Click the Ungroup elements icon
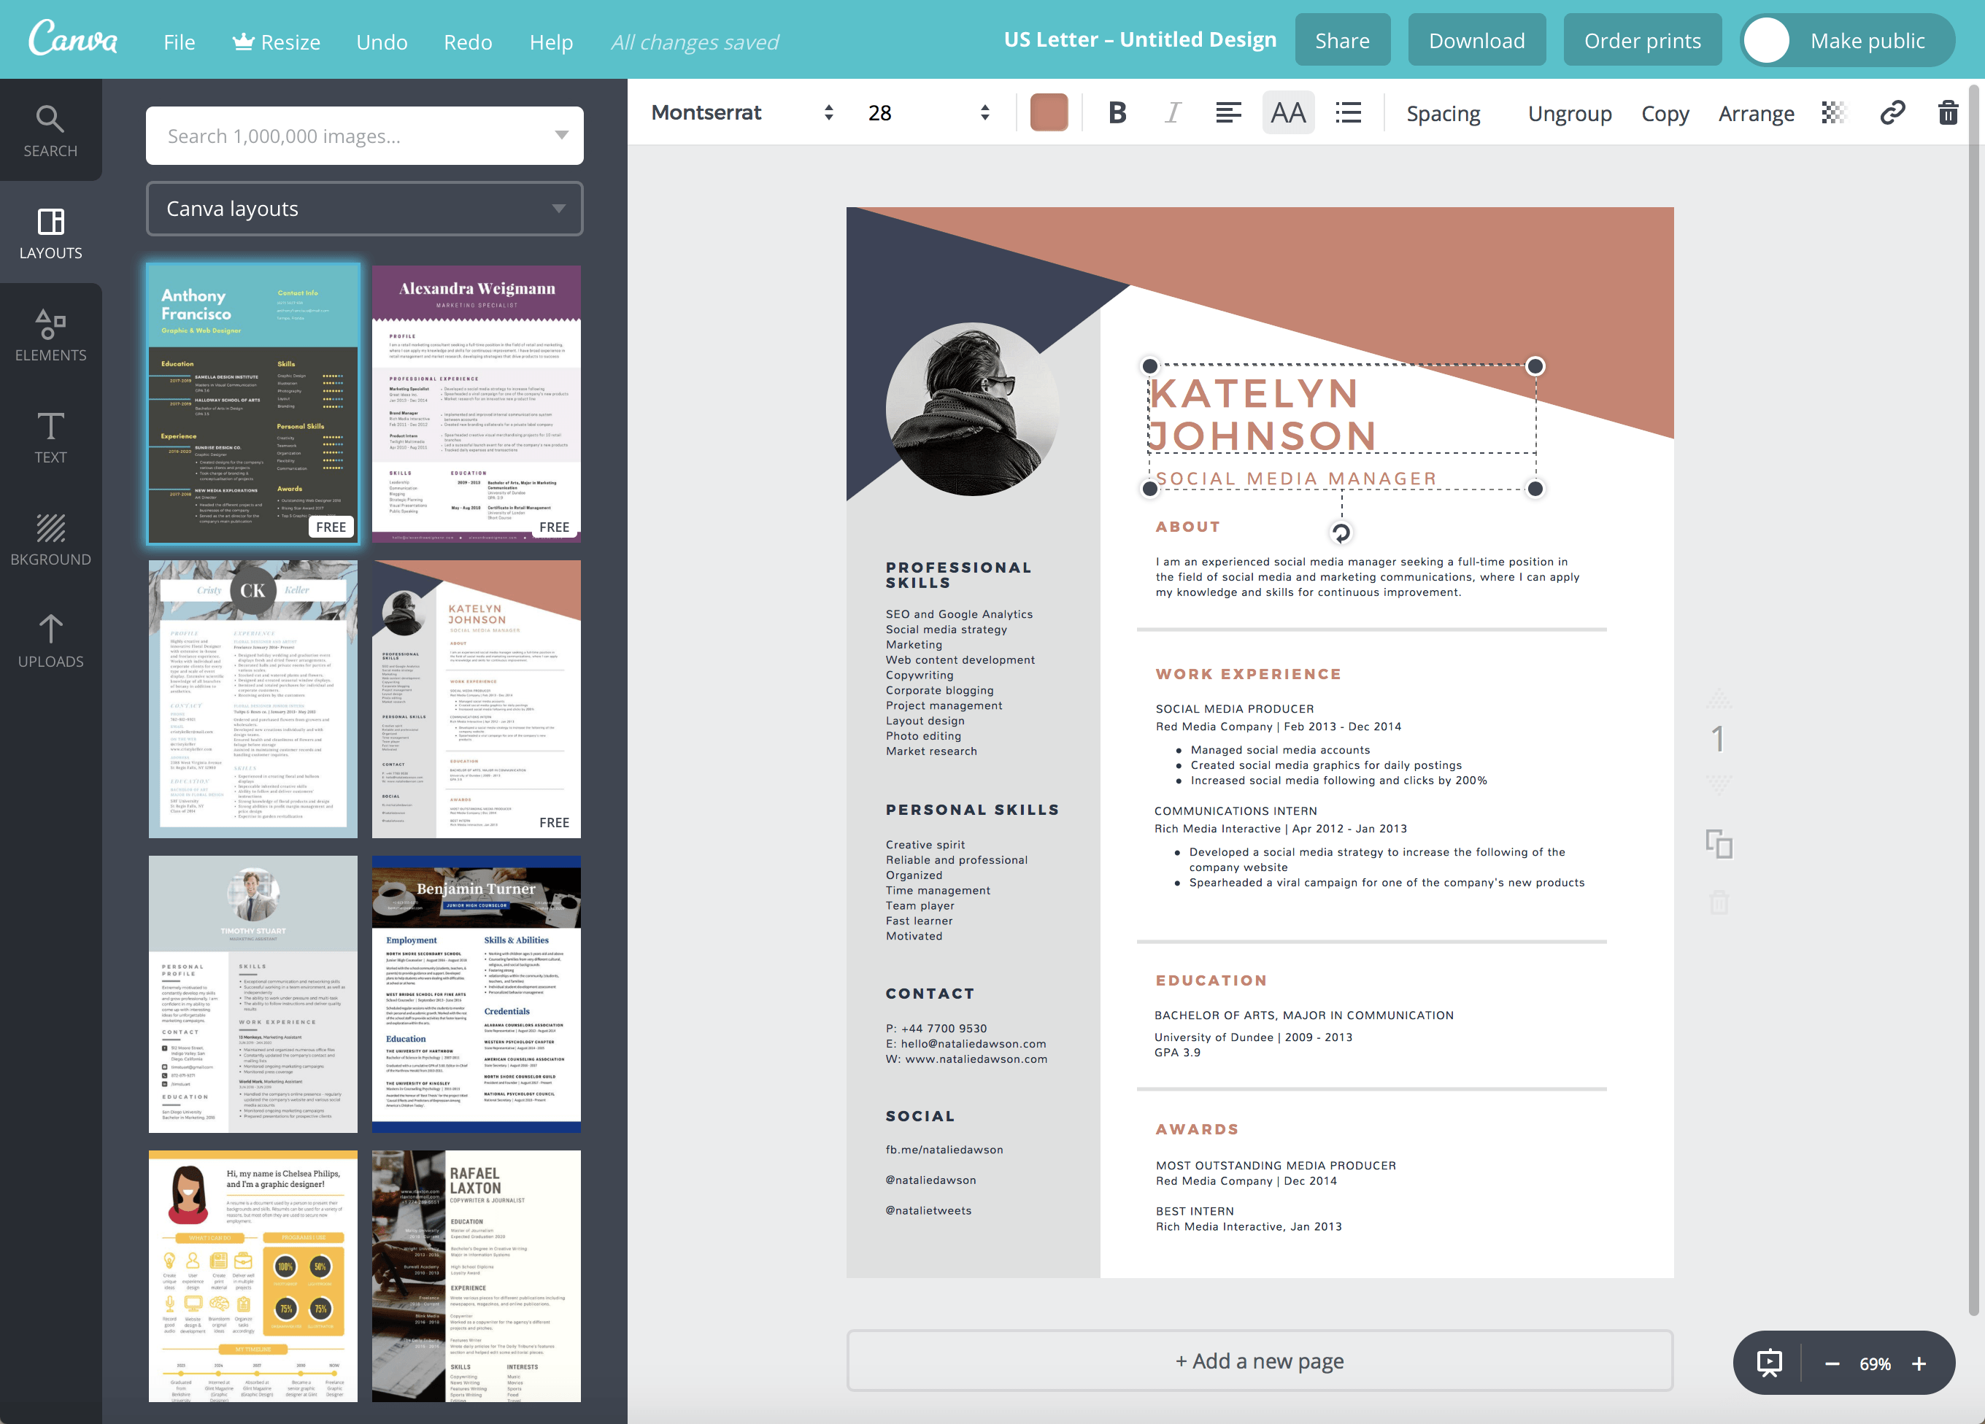Screen dimensions: 1985x1424 1570,111
